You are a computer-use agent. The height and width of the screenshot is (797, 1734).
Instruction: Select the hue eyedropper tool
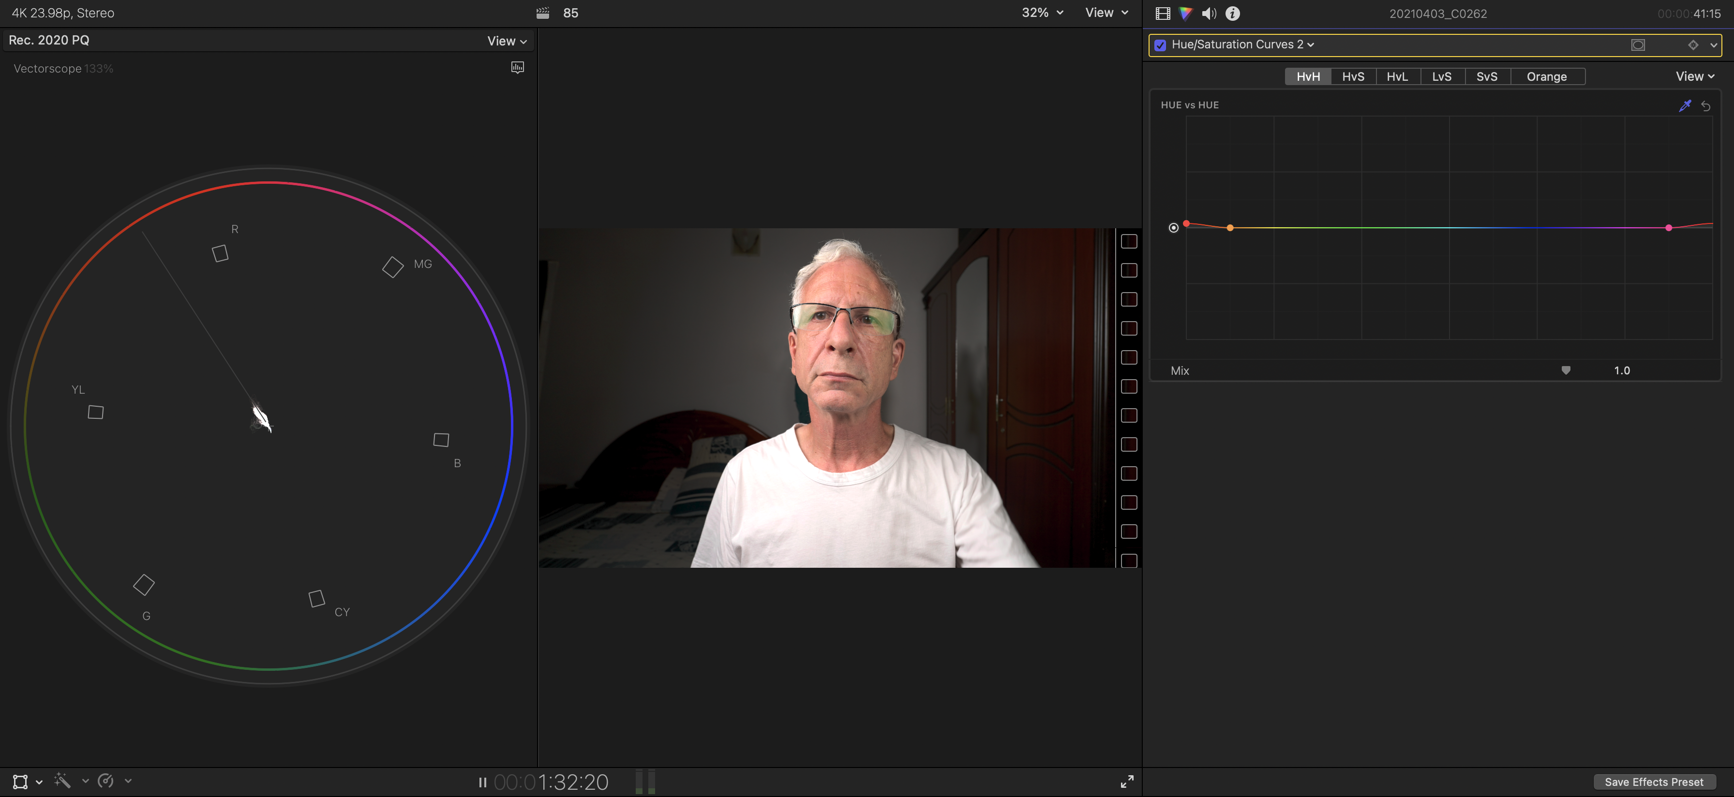coord(1685,106)
